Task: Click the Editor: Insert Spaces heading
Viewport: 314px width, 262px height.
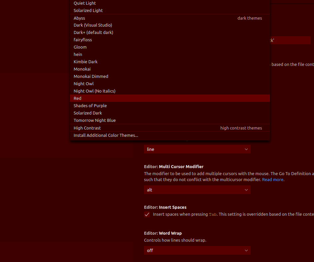Action: tap(165, 207)
